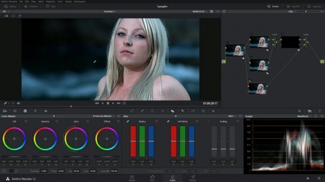Image resolution: width=325 pixels, height=182 pixels.
Task: Select node 06 thumbnail
Action: point(258,88)
